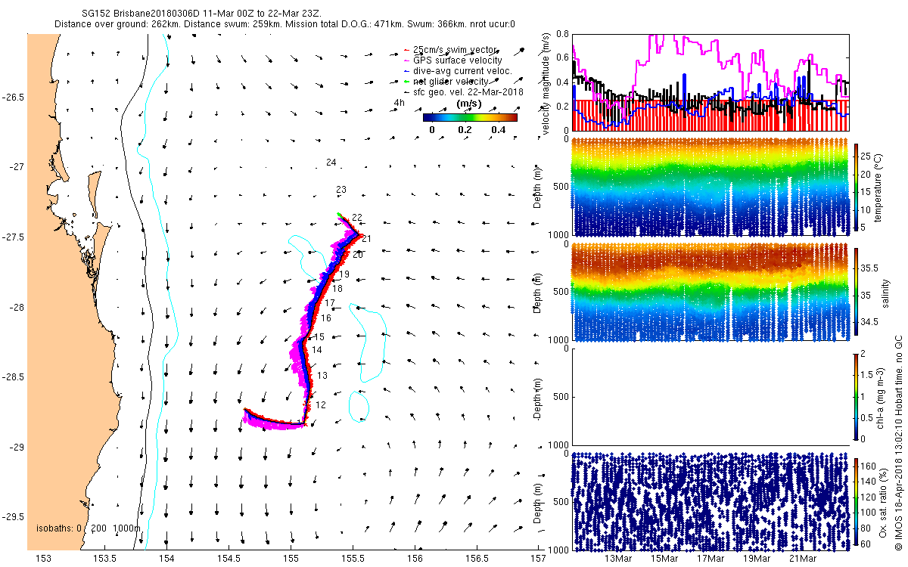The height and width of the screenshot is (567, 908).
Task: Click the oxygen saturation depth section plot
Action: pyautogui.click(x=711, y=501)
